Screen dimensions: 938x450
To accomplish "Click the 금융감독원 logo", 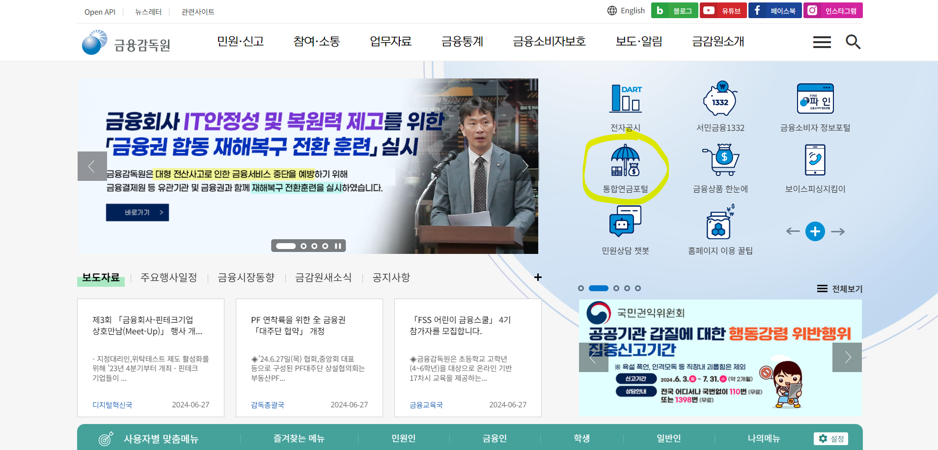I will point(126,43).
